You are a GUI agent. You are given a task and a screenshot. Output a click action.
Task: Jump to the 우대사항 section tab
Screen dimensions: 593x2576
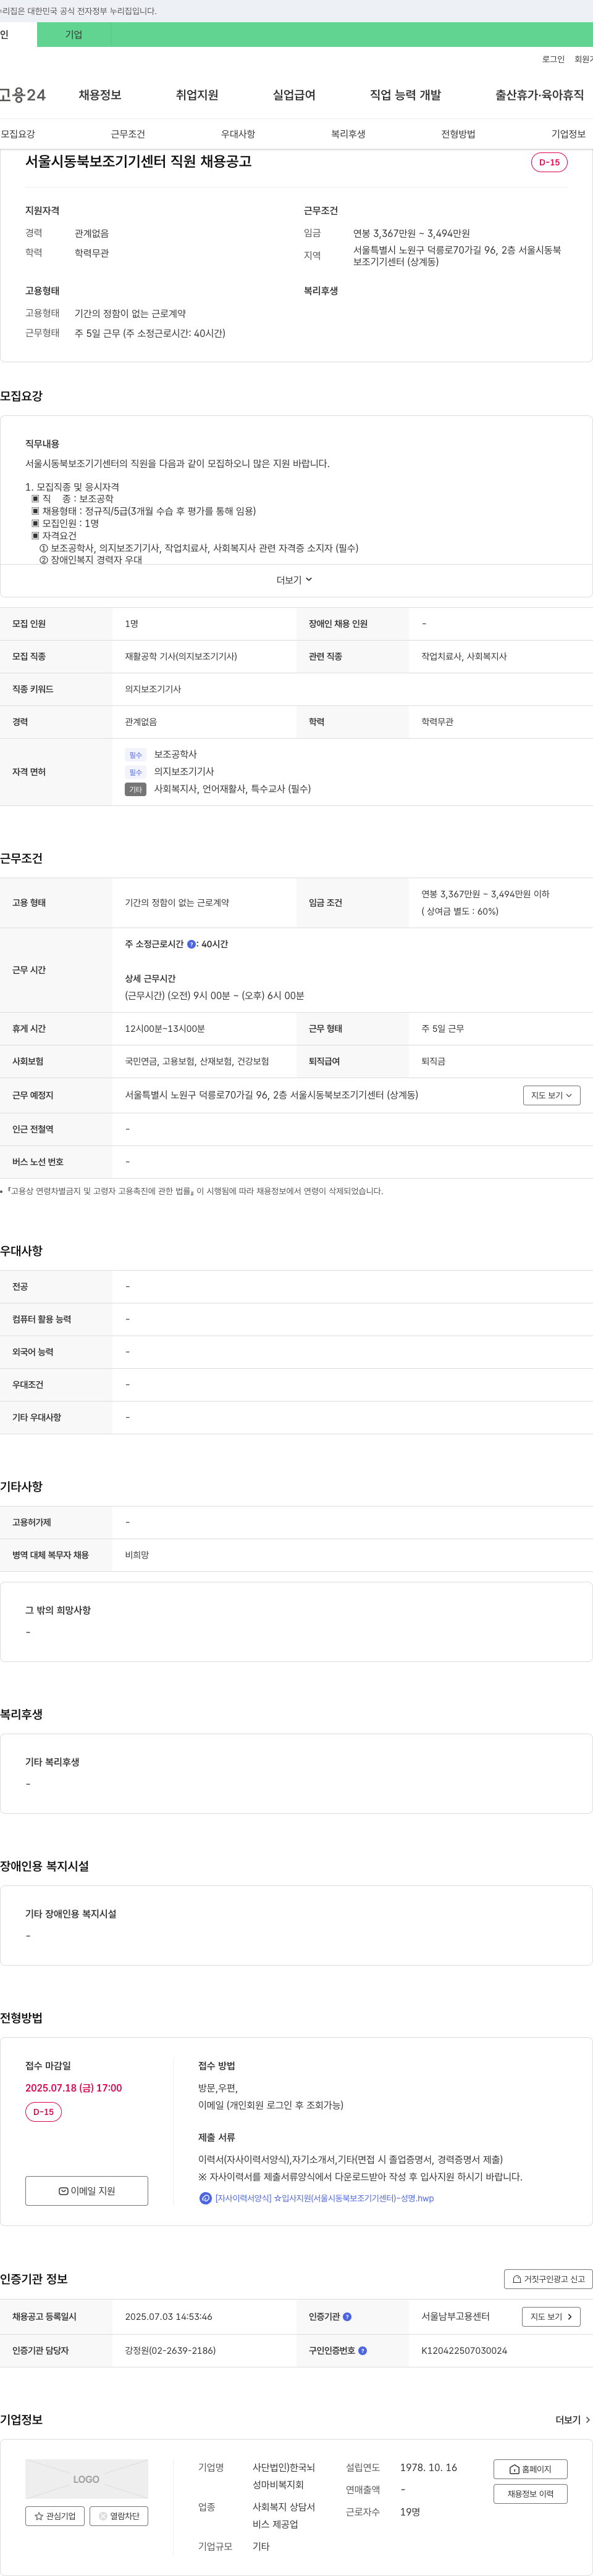click(x=238, y=134)
